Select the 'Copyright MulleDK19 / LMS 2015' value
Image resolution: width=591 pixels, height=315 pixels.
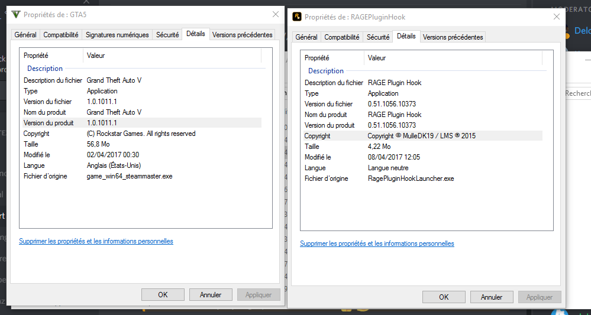pyautogui.click(x=422, y=136)
